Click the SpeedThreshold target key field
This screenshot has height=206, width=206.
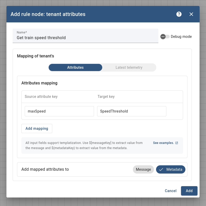pyautogui.click(x=132, y=111)
